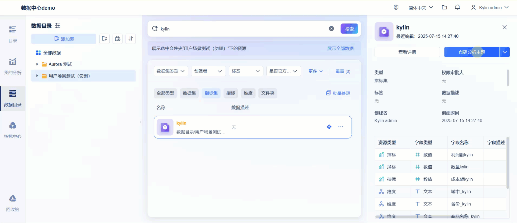This screenshot has width=517, height=223.
Task: Select 数据目录 in the sidebar
Action: tap(13, 99)
